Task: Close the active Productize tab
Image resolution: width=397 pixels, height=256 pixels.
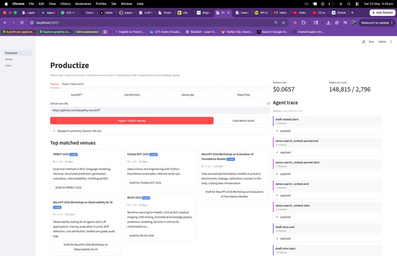Action: 229,13
